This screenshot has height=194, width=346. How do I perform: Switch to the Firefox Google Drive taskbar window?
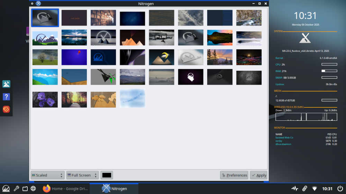65,188
